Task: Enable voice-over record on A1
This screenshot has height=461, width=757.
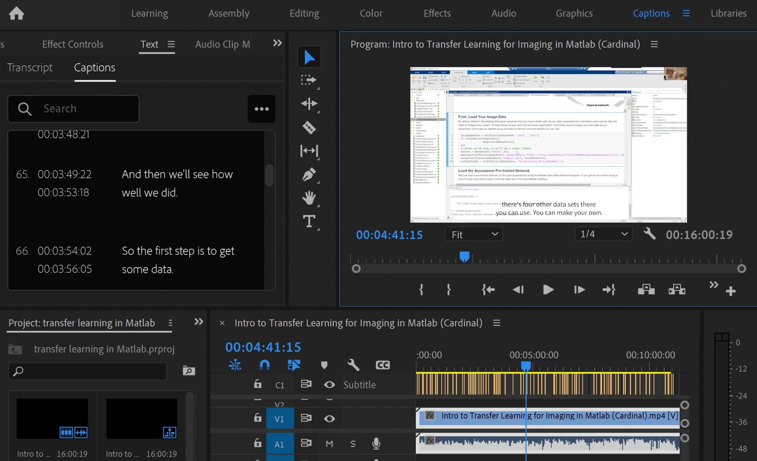Action: (376, 443)
